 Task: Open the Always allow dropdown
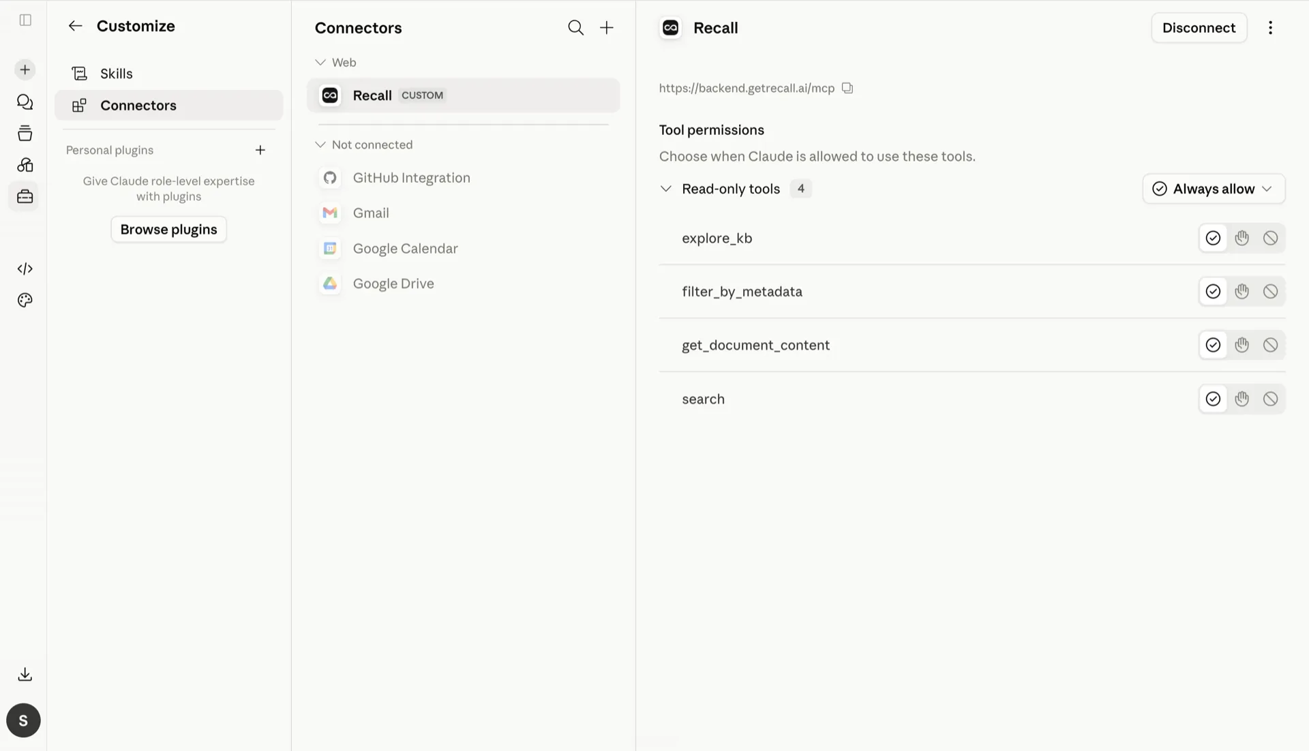coord(1213,189)
